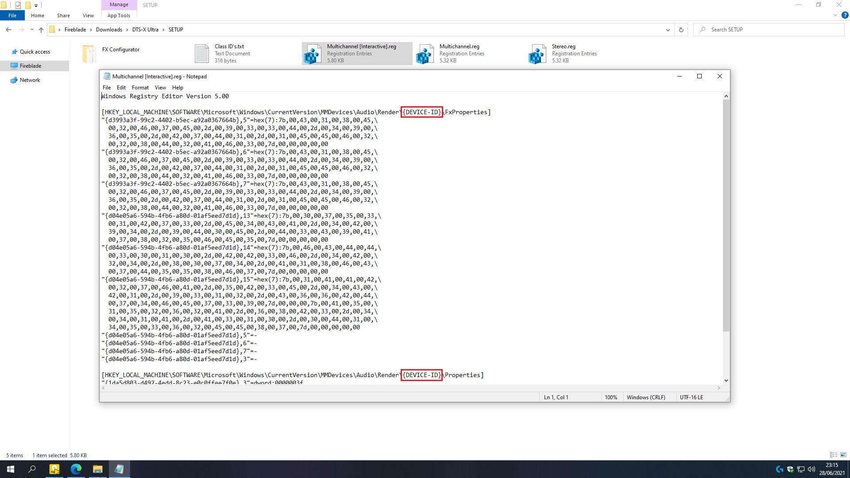Viewport: 850px width, 478px height.
Task: Select the Multichannel [Interactive].reg file icon
Action: coord(313,54)
